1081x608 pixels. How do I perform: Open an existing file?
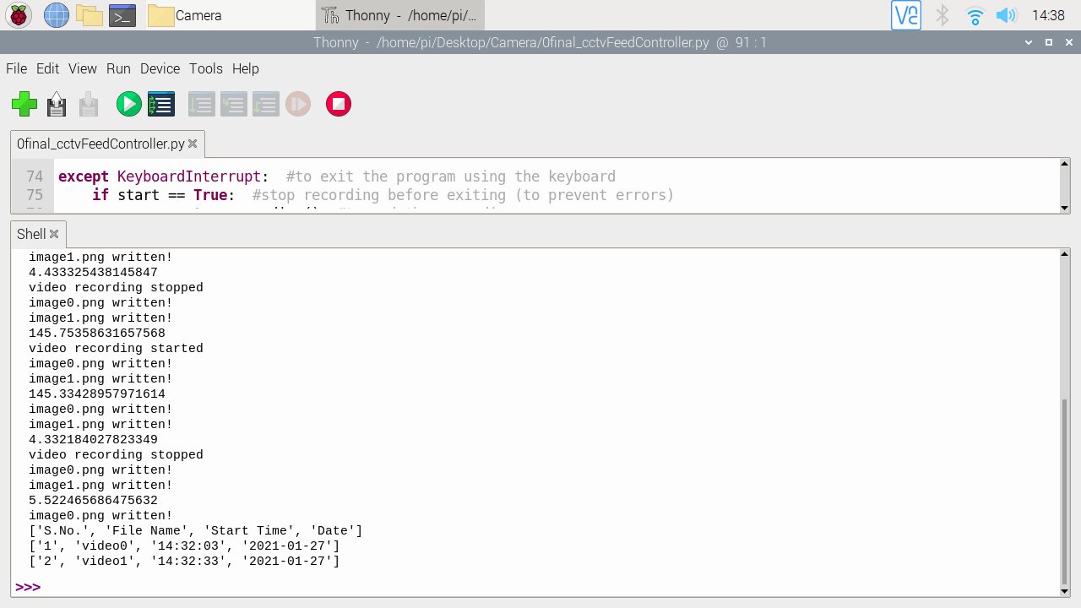coord(56,104)
